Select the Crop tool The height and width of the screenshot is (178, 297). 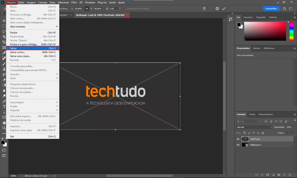coord(4,42)
